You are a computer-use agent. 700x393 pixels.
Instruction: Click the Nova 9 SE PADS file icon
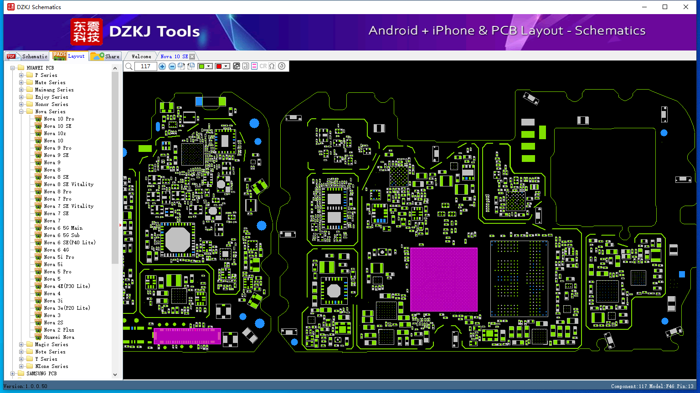click(x=39, y=155)
